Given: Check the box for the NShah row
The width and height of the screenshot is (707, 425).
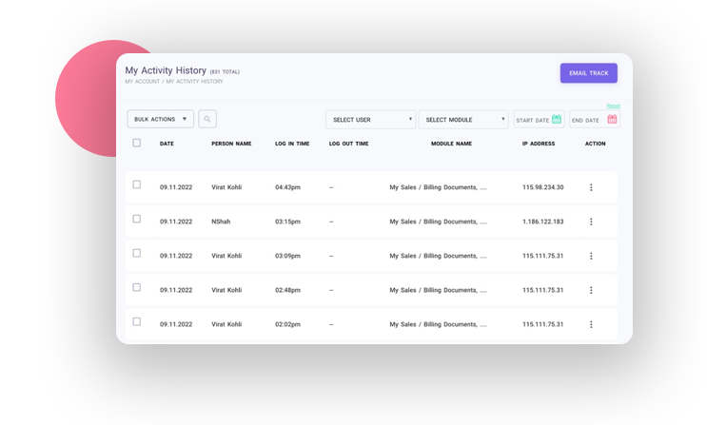Looking at the screenshot, I should tap(137, 219).
